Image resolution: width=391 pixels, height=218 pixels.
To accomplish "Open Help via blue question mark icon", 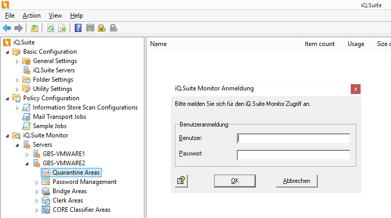I will 78,28.
